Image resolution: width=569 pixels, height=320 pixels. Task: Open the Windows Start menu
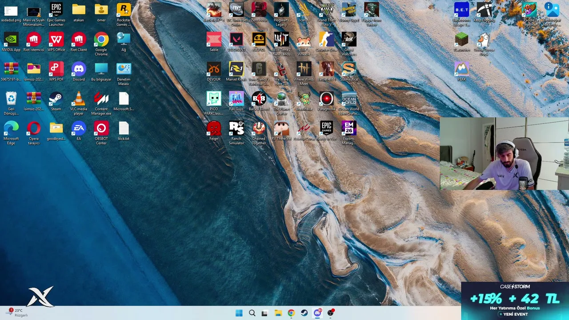click(x=239, y=313)
